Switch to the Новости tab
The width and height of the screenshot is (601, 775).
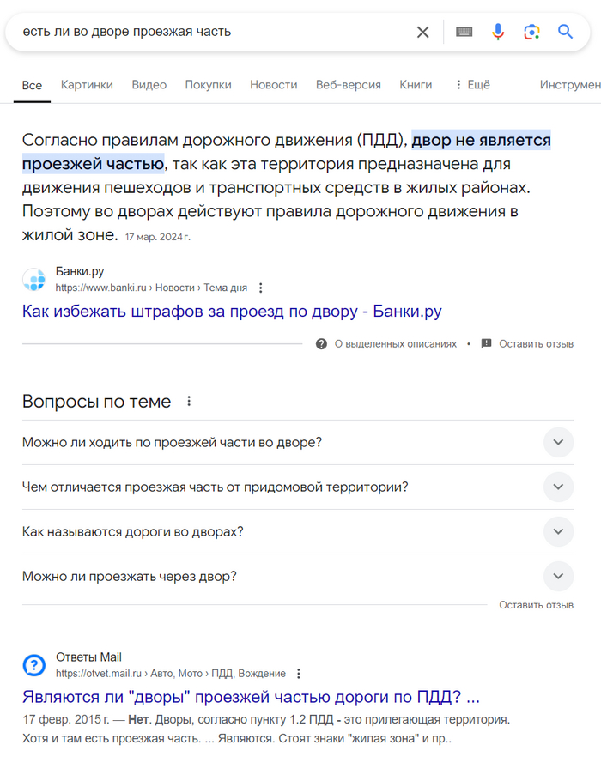tap(273, 85)
